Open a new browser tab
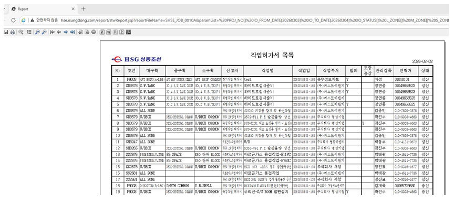Screen dimensions: 453x204 click(x=84, y=8)
